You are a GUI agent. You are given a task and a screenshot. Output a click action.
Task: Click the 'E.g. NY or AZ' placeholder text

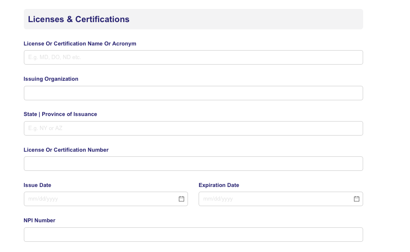(45, 128)
